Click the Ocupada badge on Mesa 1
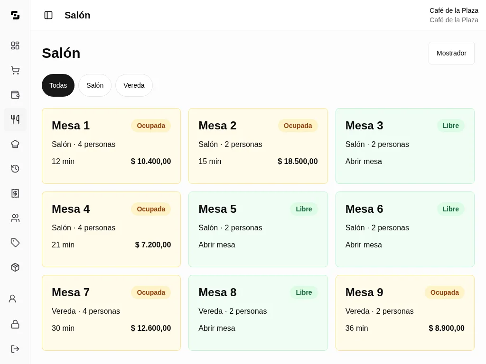The image size is (486, 364). 151,126
